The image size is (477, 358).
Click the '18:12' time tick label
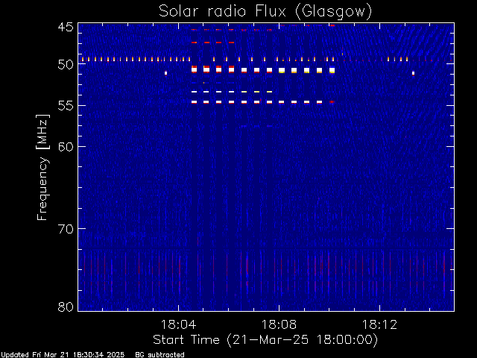click(379, 324)
